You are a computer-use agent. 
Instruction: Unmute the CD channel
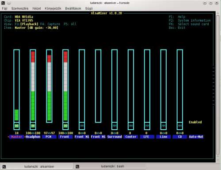pos(180,126)
